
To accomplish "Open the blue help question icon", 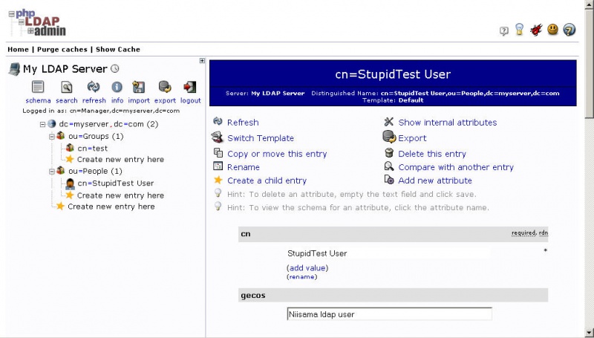I will pos(569,29).
